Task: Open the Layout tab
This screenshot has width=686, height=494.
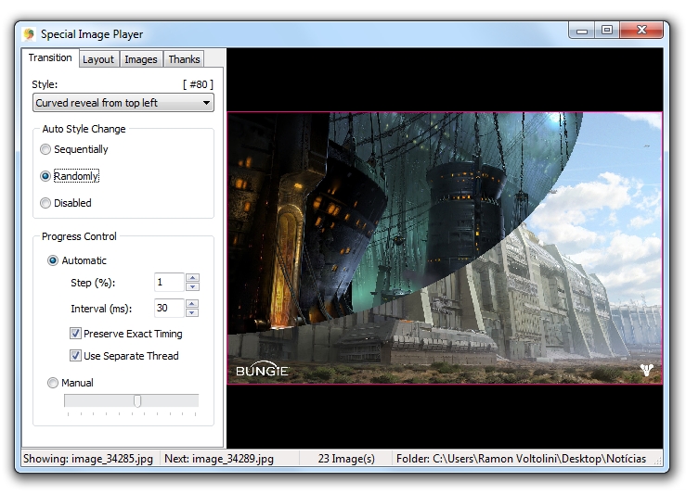Action: point(98,59)
